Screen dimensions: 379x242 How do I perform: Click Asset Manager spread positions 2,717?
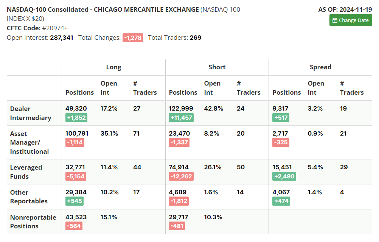click(280, 134)
